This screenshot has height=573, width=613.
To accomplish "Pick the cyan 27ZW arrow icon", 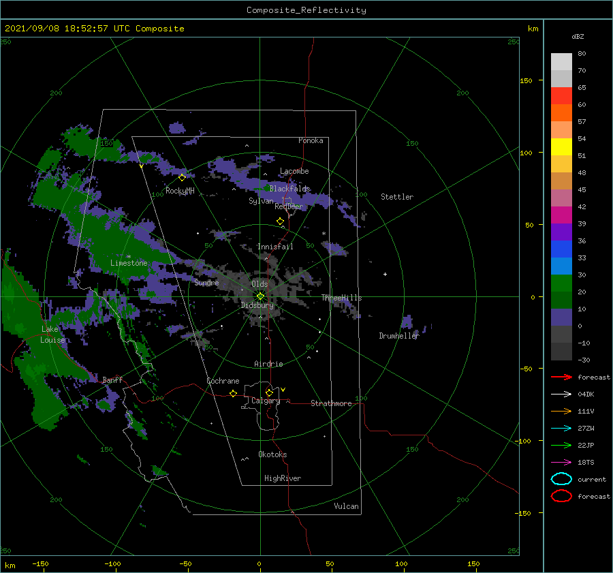I will [x=561, y=428].
